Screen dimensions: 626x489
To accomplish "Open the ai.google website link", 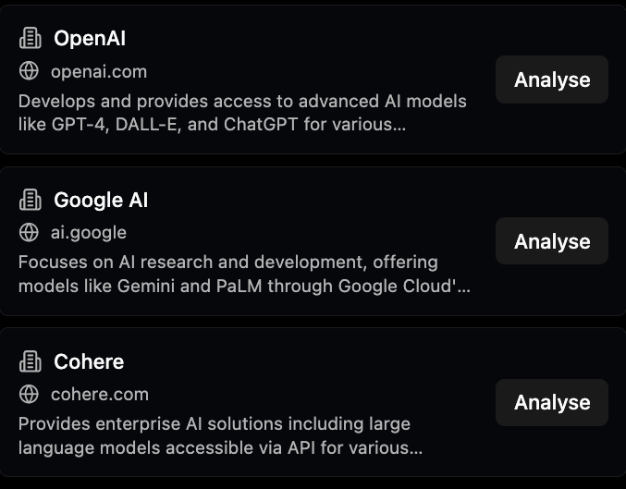I will [89, 232].
